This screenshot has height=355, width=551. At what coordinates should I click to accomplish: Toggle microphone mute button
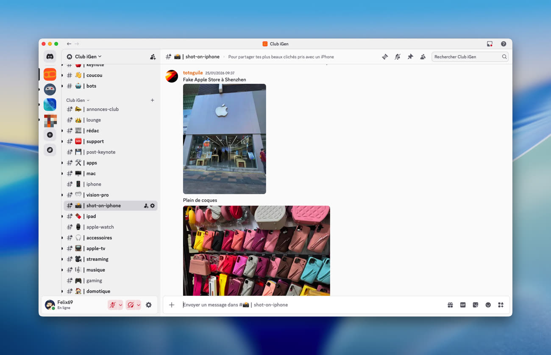[x=112, y=305]
